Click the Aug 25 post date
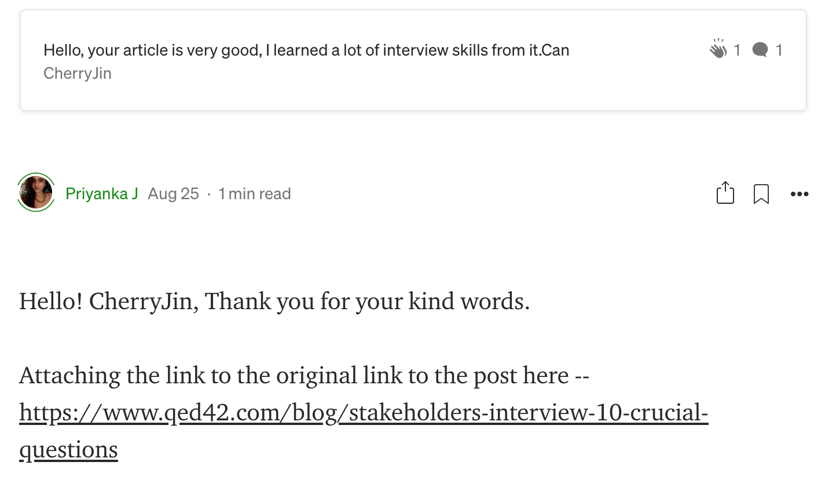The image size is (836, 491). click(x=173, y=193)
